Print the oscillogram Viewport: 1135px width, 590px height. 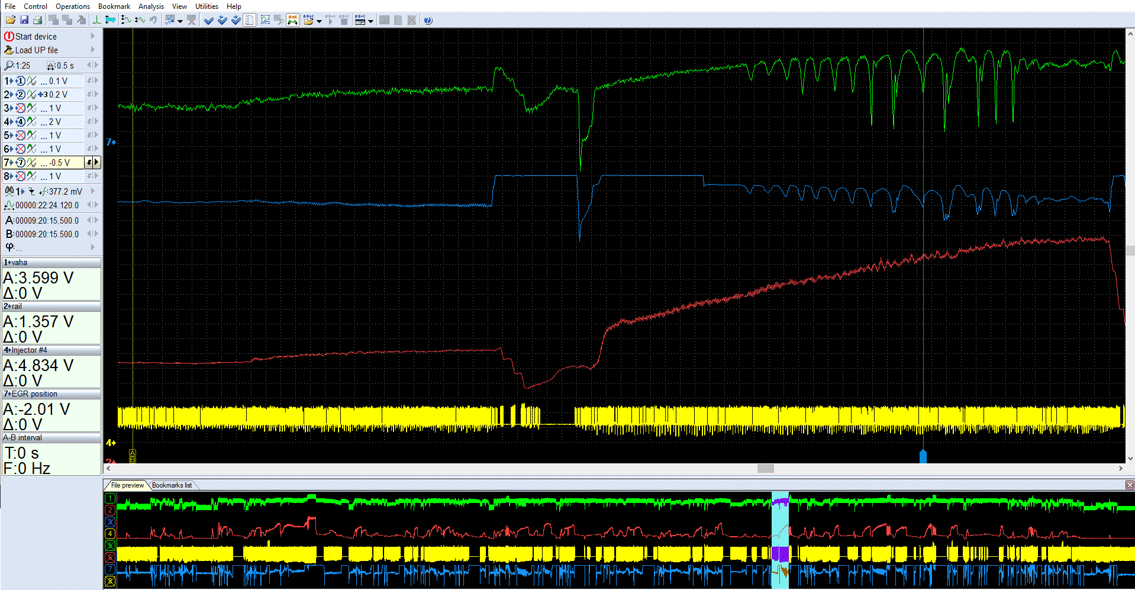pyautogui.click(x=37, y=20)
